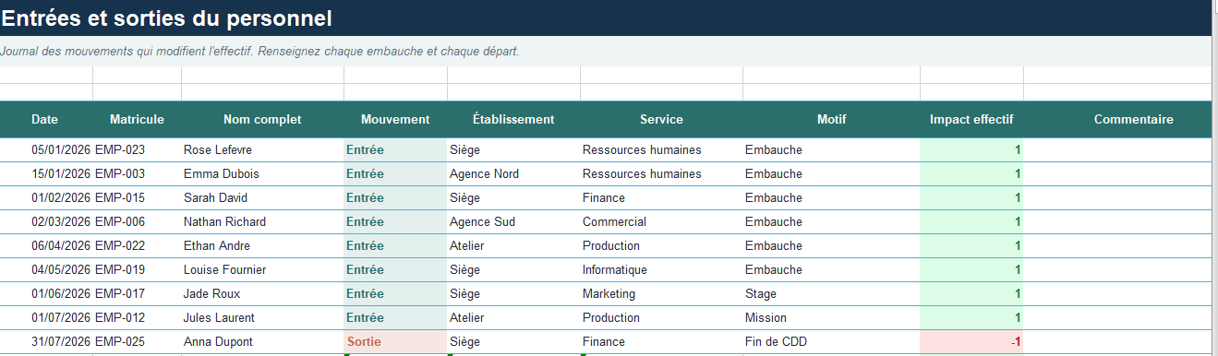
Task: Select the 'Établissement' column header
Action: [x=513, y=119]
